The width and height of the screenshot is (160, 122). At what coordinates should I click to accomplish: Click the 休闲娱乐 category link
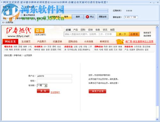tap(38, 47)
